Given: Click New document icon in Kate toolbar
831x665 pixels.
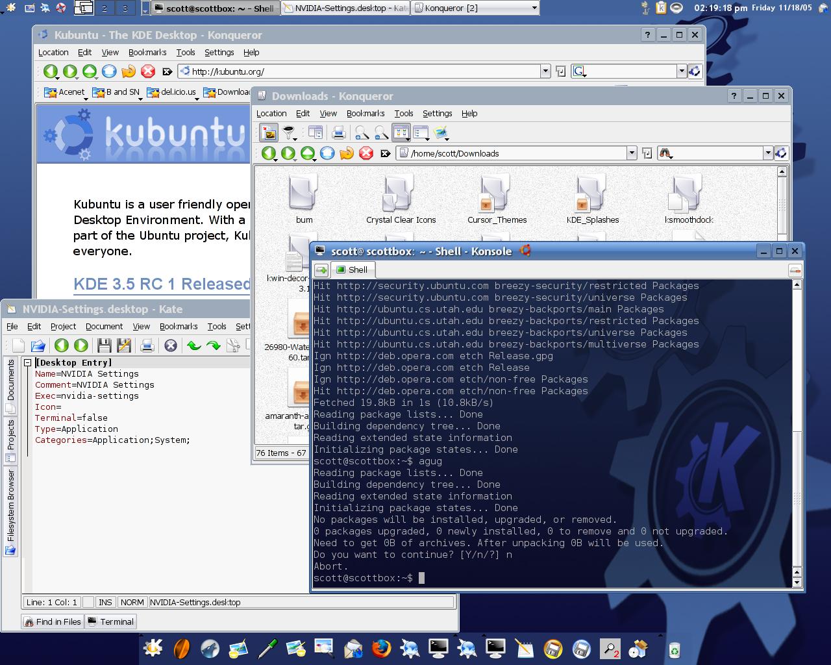Looking at the screenshot, I should (x=18, y=345).
